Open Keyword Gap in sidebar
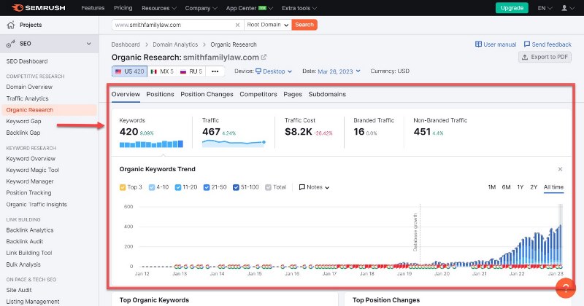This screenshot has width=584, height=306. (x=23, y=121)
